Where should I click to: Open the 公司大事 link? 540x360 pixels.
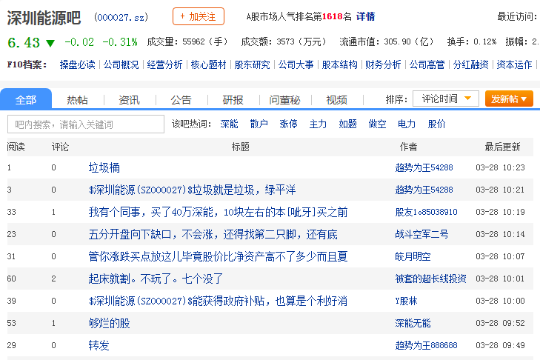(x=296, y=64)
